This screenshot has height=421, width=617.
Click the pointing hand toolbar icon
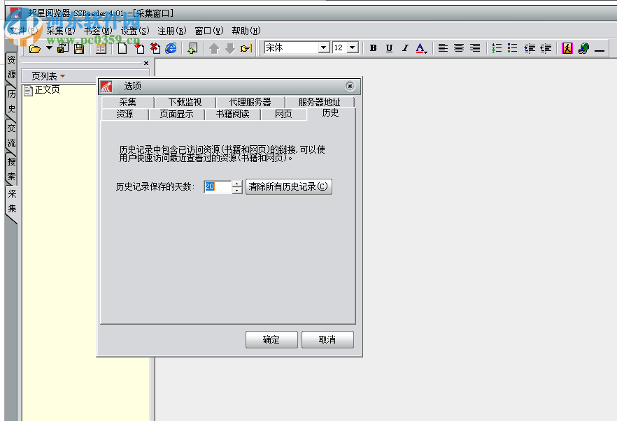(x=246, y=48)
